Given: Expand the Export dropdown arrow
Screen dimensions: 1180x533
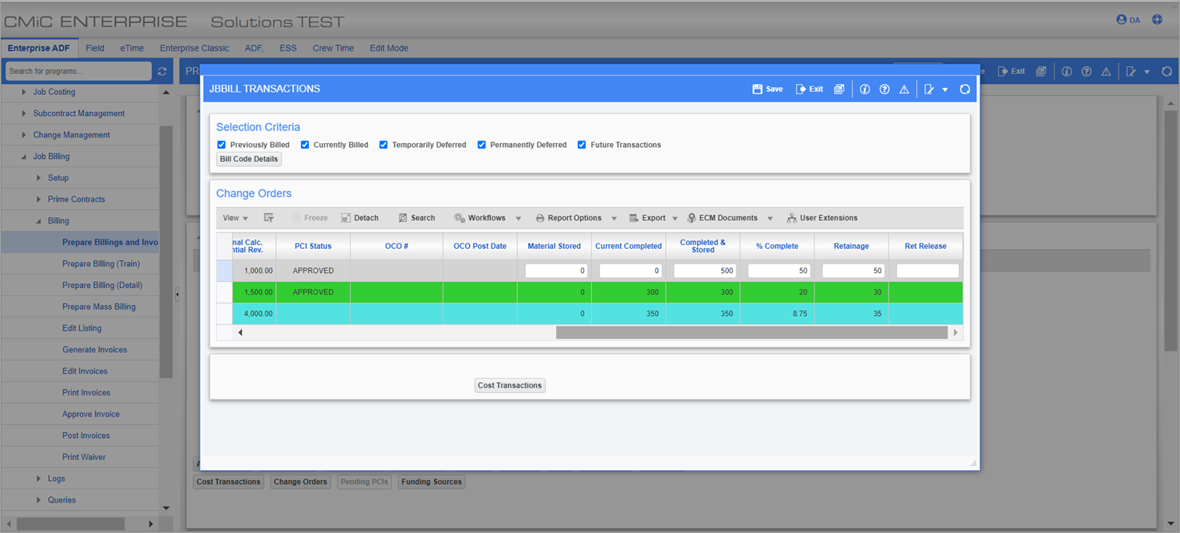Looking at the screenshot, I should pos(675,219).
